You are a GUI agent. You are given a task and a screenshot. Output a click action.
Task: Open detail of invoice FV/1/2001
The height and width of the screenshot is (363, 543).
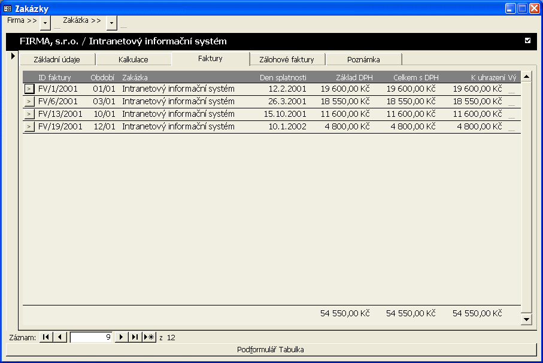pyautogui.click(x=29, y=89)
